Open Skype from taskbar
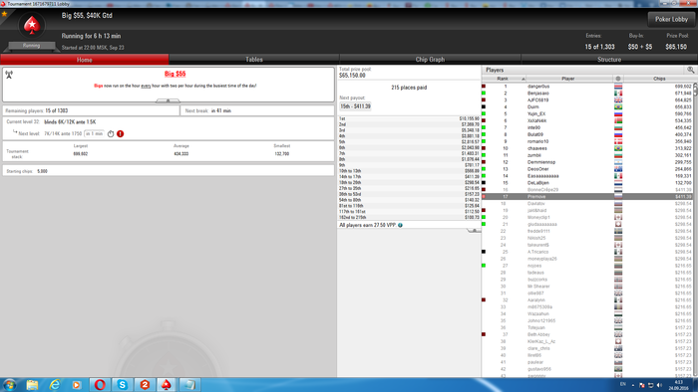The height and width of the screenshot is (392, 698). [x=122, y=385]
